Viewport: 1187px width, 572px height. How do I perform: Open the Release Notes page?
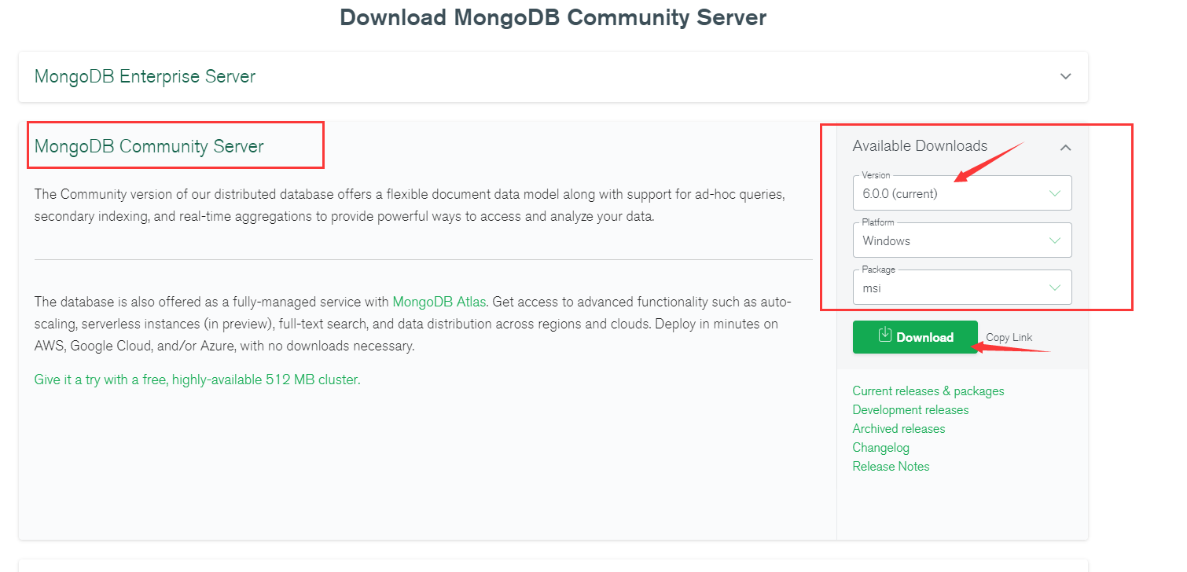(891, 466)
